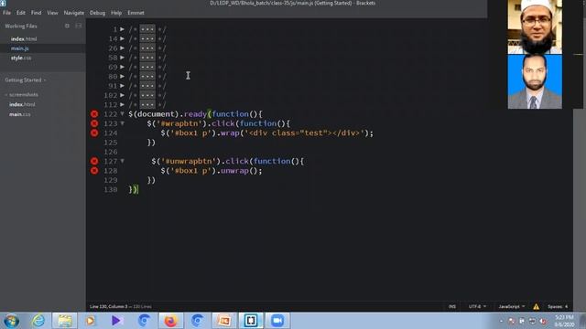Screen dimensions: 586x329
Task: Collapse the code block at line 122
Action: pyautogui.click(x=122, y=113)
